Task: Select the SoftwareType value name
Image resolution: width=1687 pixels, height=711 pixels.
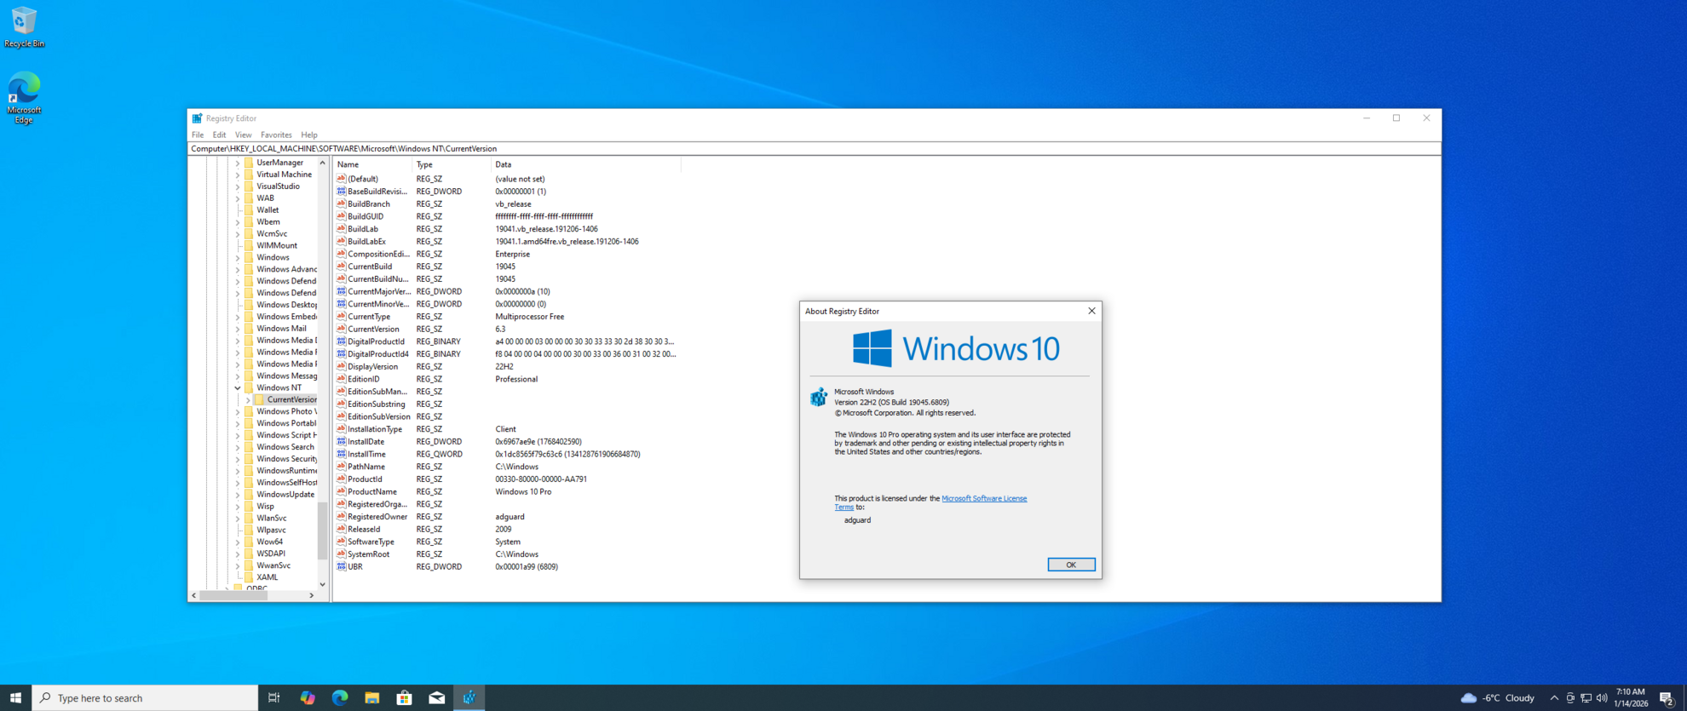Action: tap(371, 542)
